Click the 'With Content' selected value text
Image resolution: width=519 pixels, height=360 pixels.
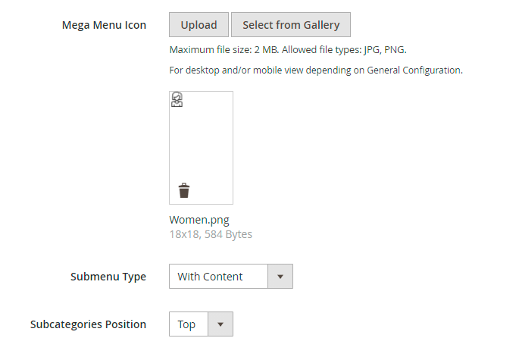point(210,277)
